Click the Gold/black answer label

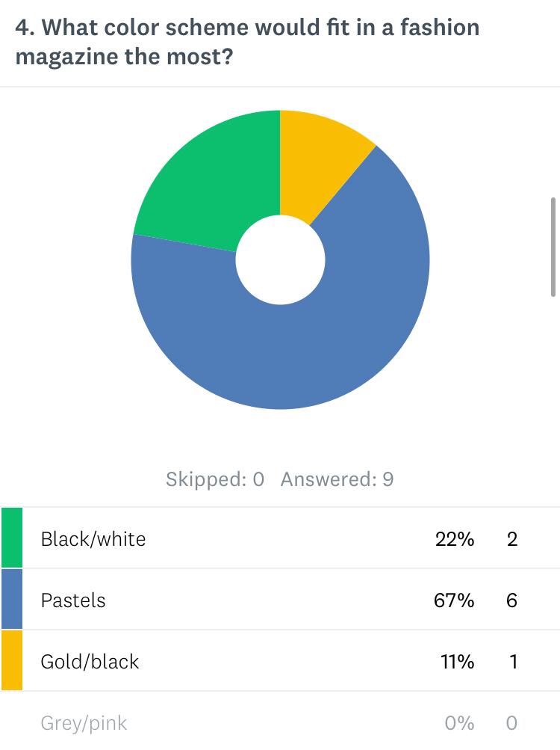tap(90, 662)
